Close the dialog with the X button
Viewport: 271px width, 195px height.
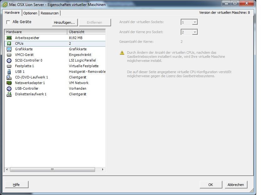tap(247, 3)
